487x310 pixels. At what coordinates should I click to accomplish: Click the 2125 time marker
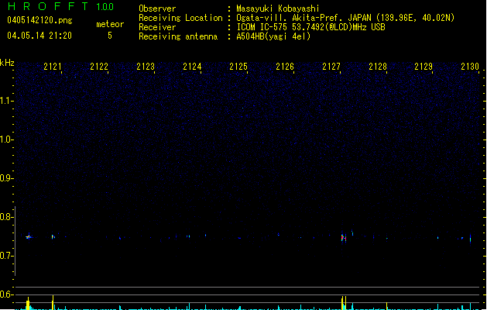coord(238,67)
